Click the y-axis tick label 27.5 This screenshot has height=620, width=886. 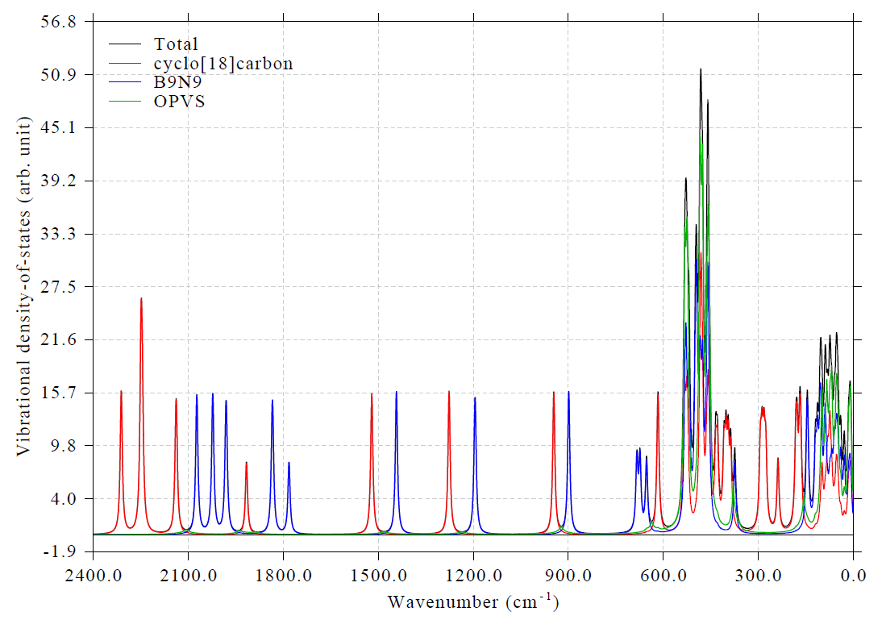click(x=58, y=286)
